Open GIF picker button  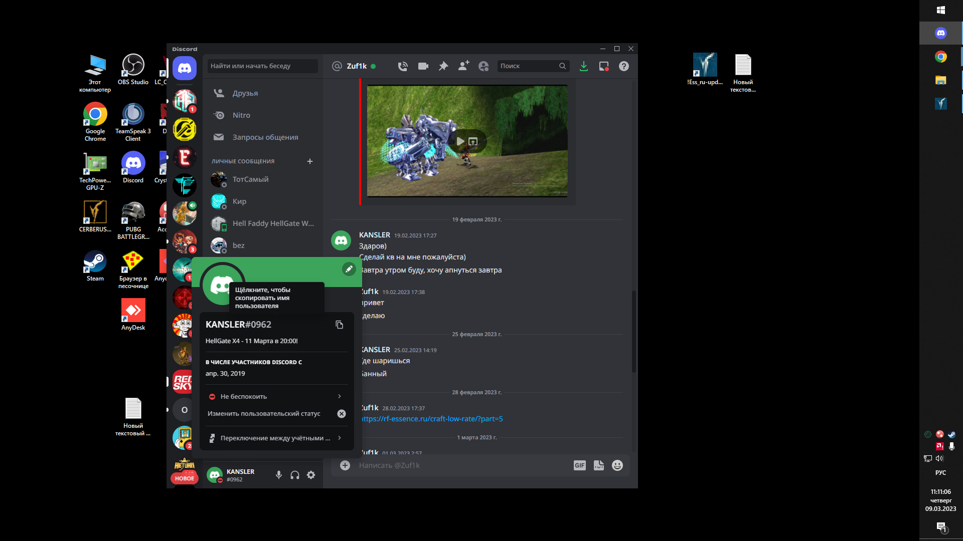tap(580, 465)
